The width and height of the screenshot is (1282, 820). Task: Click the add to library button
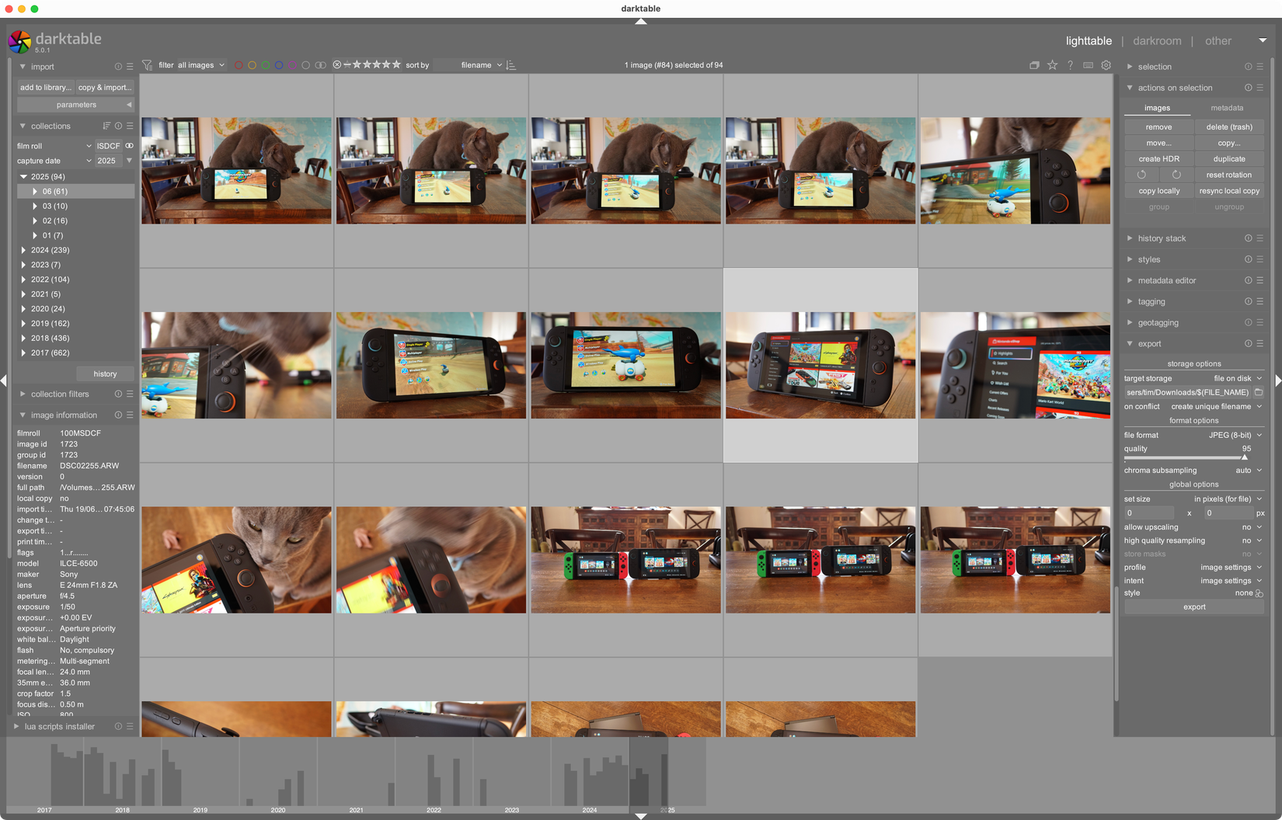tap(44, 87)
